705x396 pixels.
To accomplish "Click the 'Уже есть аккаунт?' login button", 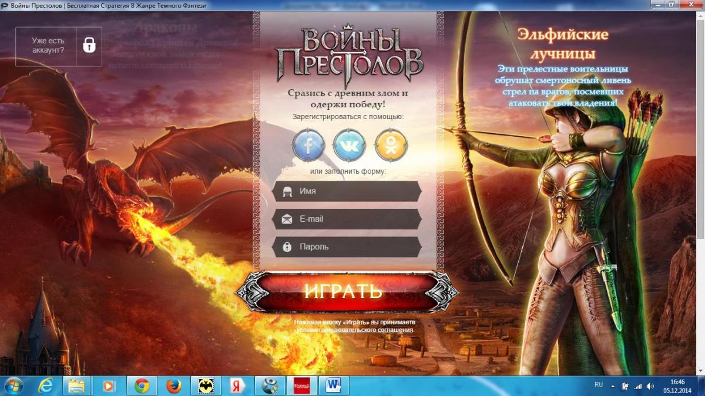I will [49, 46].
